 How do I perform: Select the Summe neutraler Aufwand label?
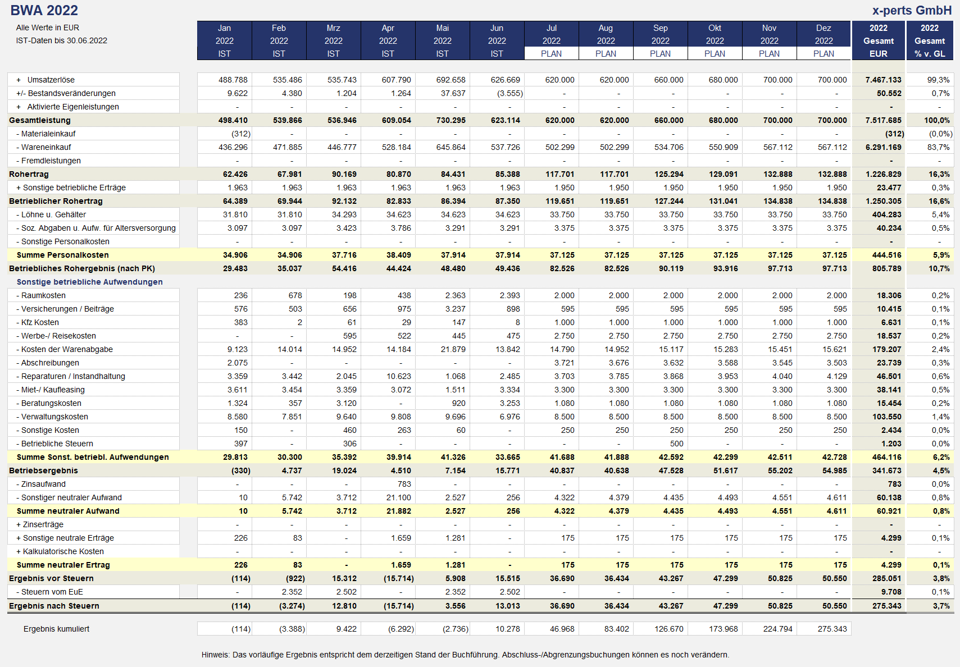click(68, 511)
